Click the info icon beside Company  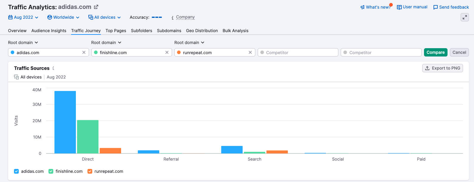click(x=173, y=18)
